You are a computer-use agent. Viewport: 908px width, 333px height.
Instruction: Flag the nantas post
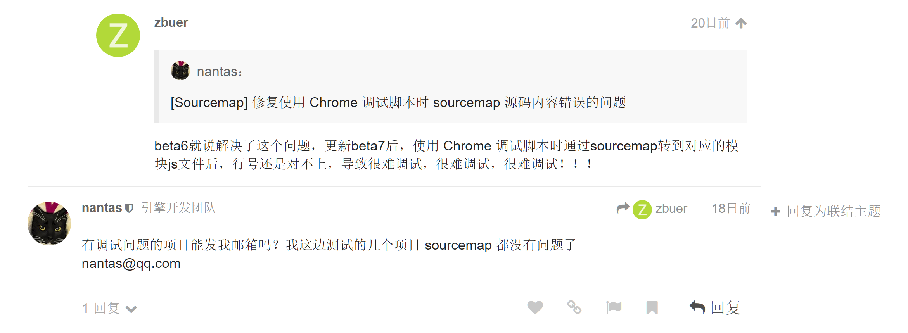coord(614,307)
